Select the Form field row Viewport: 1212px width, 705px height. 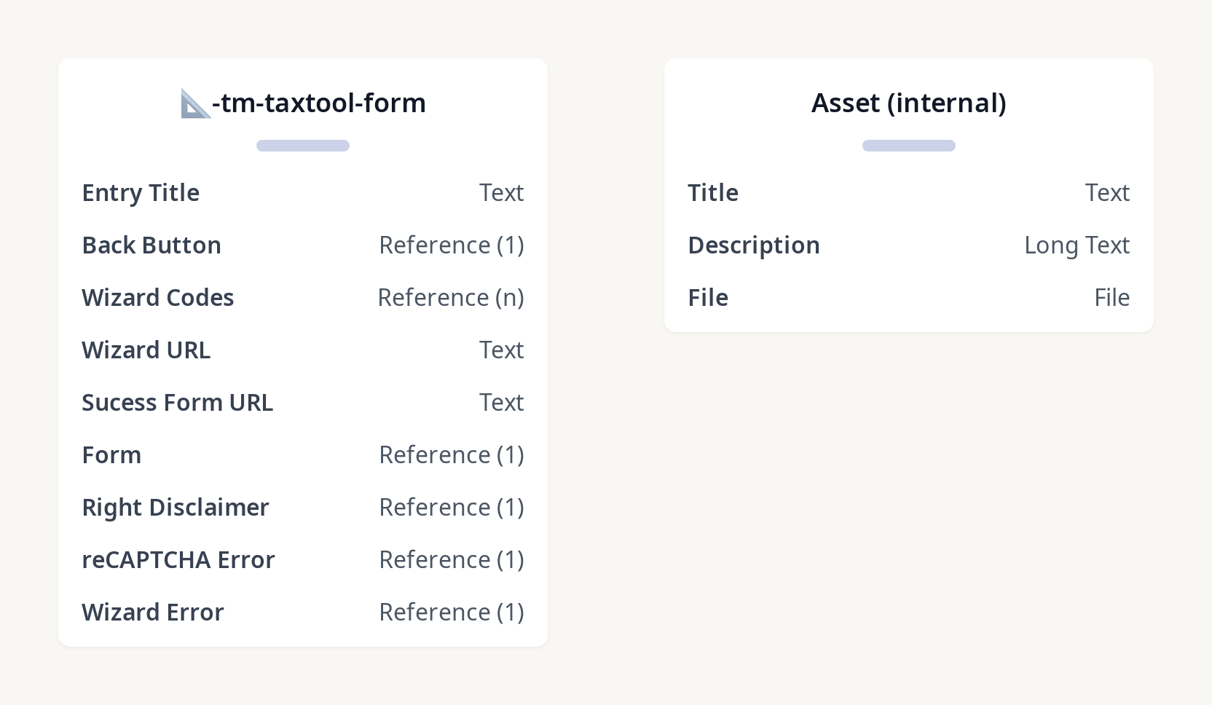pyautogui.click(x=111, y=455)
